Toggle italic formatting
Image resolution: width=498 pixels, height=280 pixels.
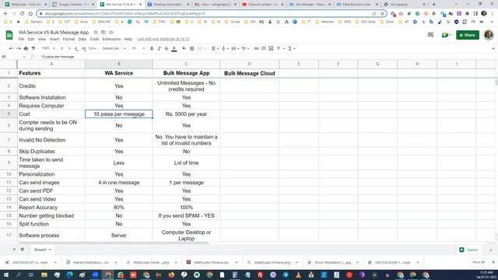click(159, 48)
